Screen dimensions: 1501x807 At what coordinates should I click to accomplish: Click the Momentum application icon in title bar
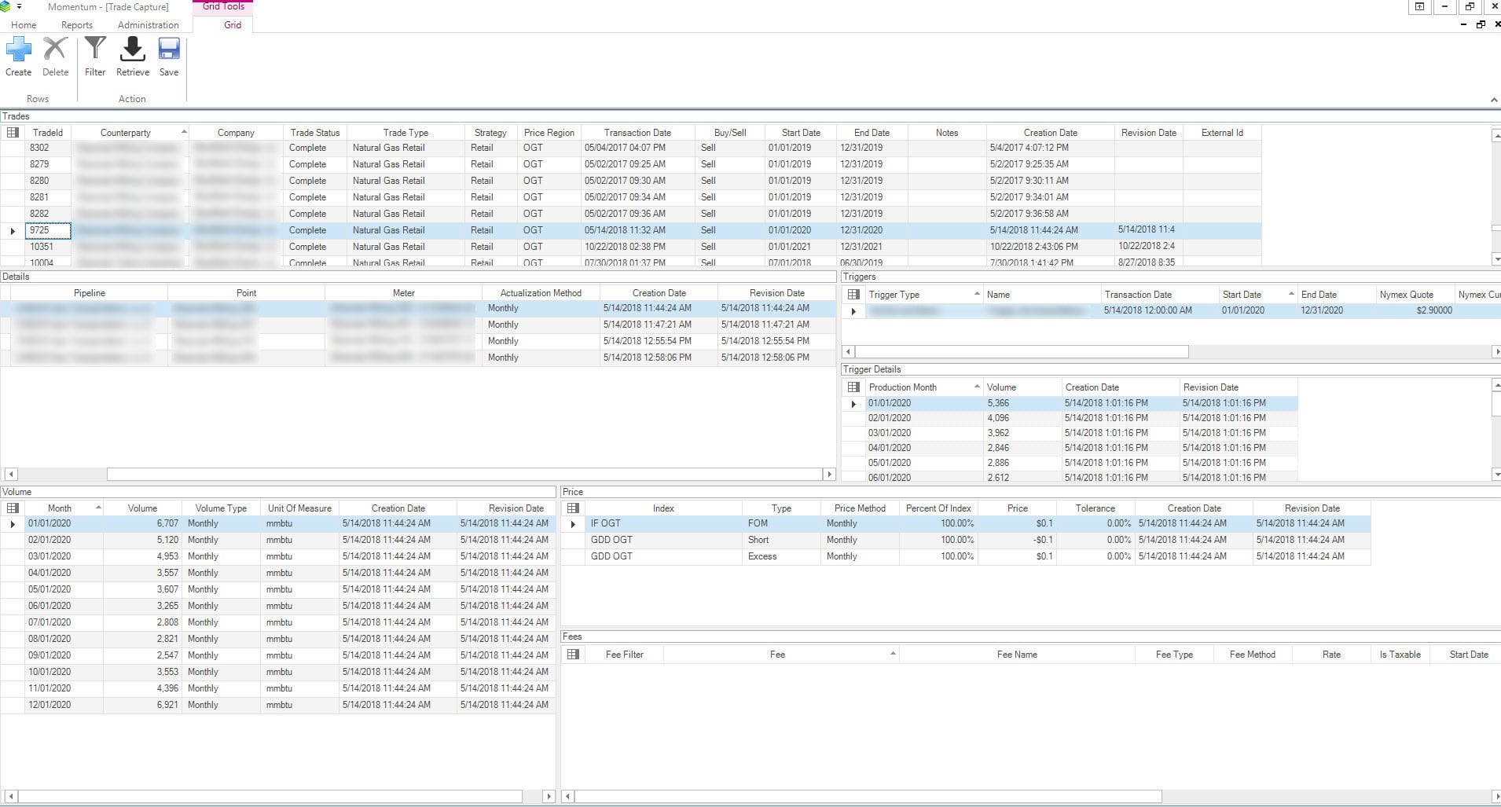point(6,6)
